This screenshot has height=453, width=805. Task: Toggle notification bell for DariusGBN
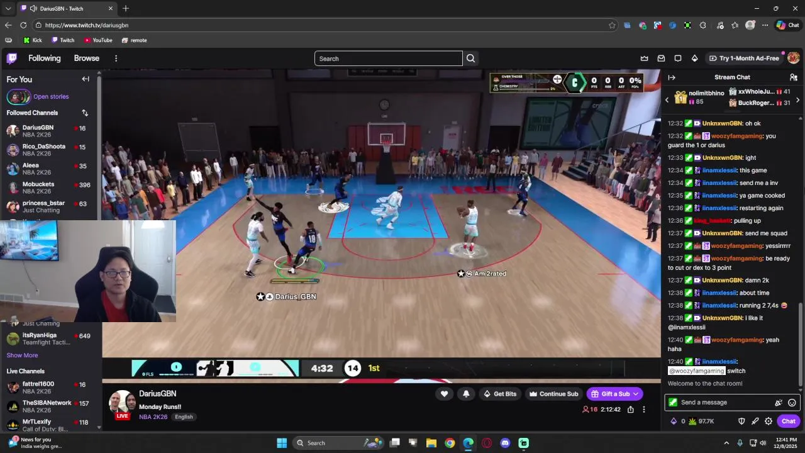pyautogui.click(x=466, y=394)
